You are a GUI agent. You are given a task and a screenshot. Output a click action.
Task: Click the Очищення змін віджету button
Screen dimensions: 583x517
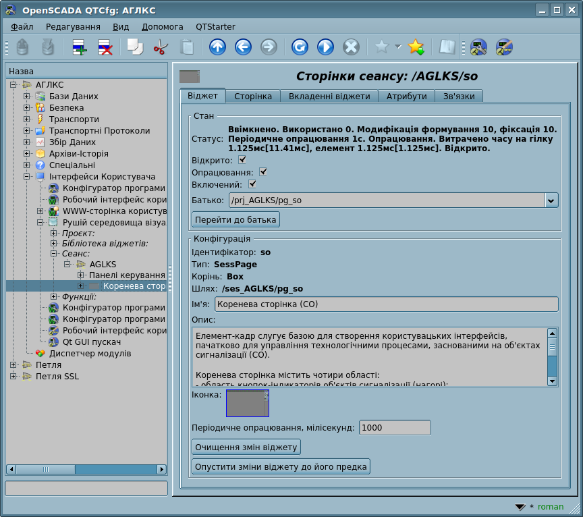(x=246, y=447)
